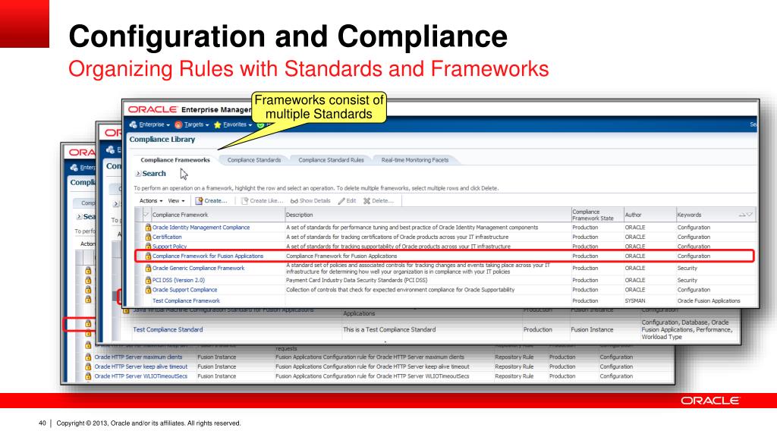Click the lock icon beside Oracle HTTP Server keep alive timeout
777x437 pixels.
coord(88,366)
